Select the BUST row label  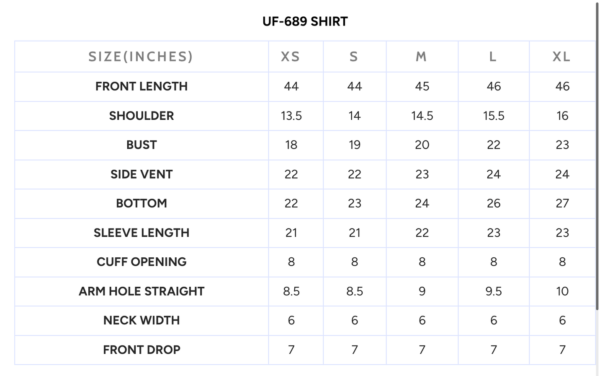(x=142, y=145)
